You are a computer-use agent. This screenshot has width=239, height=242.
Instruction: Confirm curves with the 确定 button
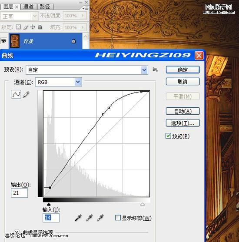[x=183, y=70]
